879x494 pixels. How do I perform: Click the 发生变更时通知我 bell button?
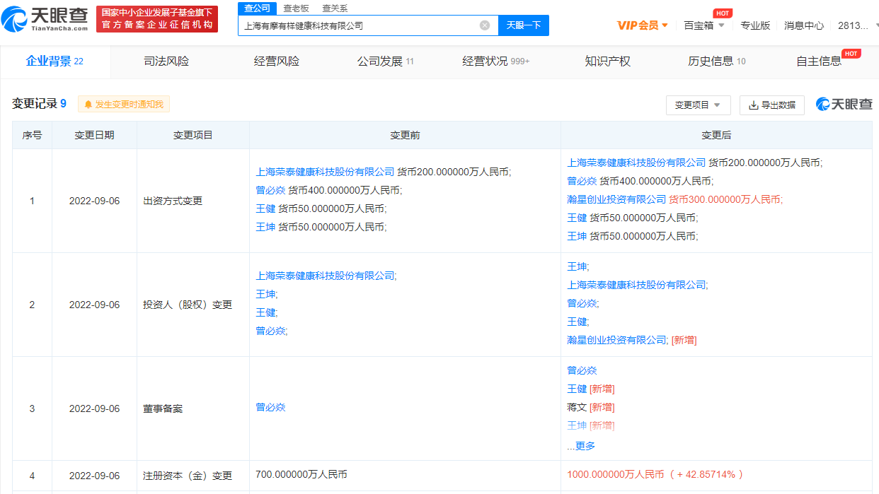click(124, 105)
